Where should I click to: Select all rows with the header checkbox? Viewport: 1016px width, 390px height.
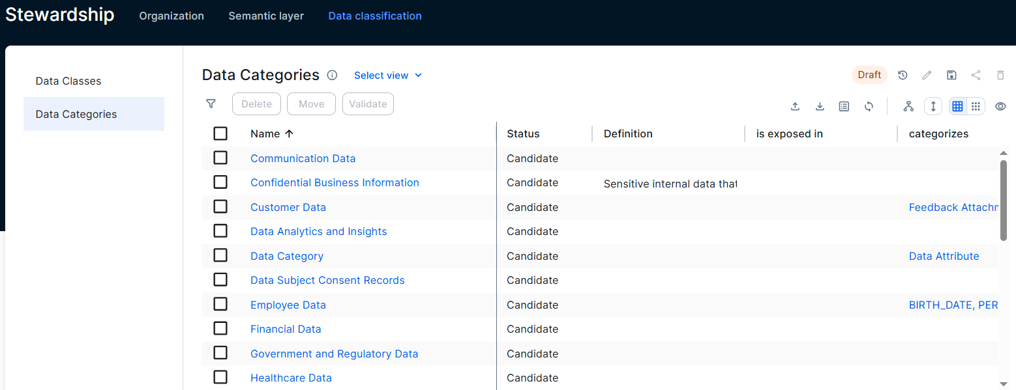pos(220,133)
